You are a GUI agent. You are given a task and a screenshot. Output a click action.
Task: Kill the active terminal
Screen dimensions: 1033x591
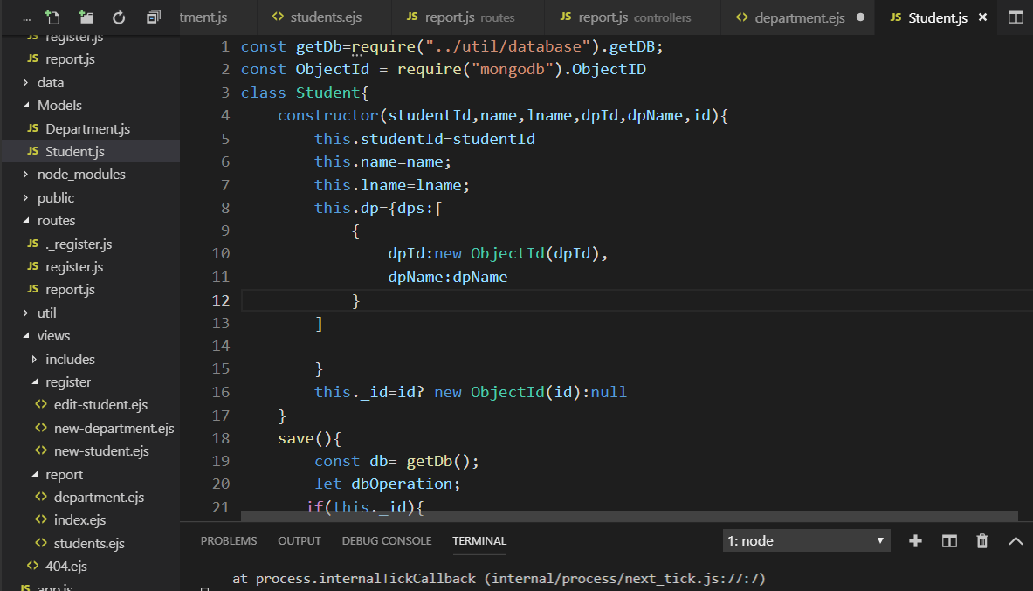[981, 541]
